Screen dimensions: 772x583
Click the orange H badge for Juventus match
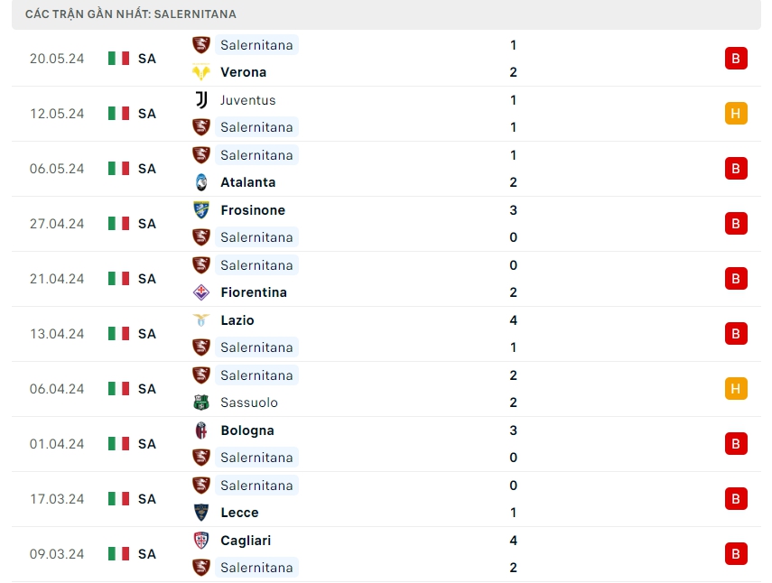736,114
